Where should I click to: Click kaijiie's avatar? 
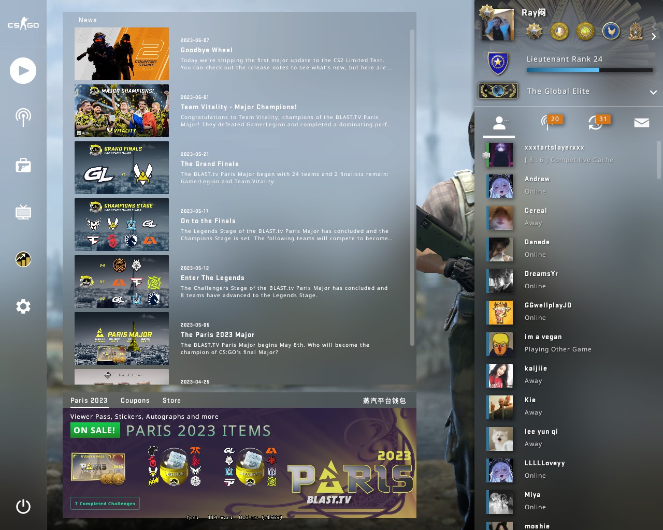coord(501,375)
